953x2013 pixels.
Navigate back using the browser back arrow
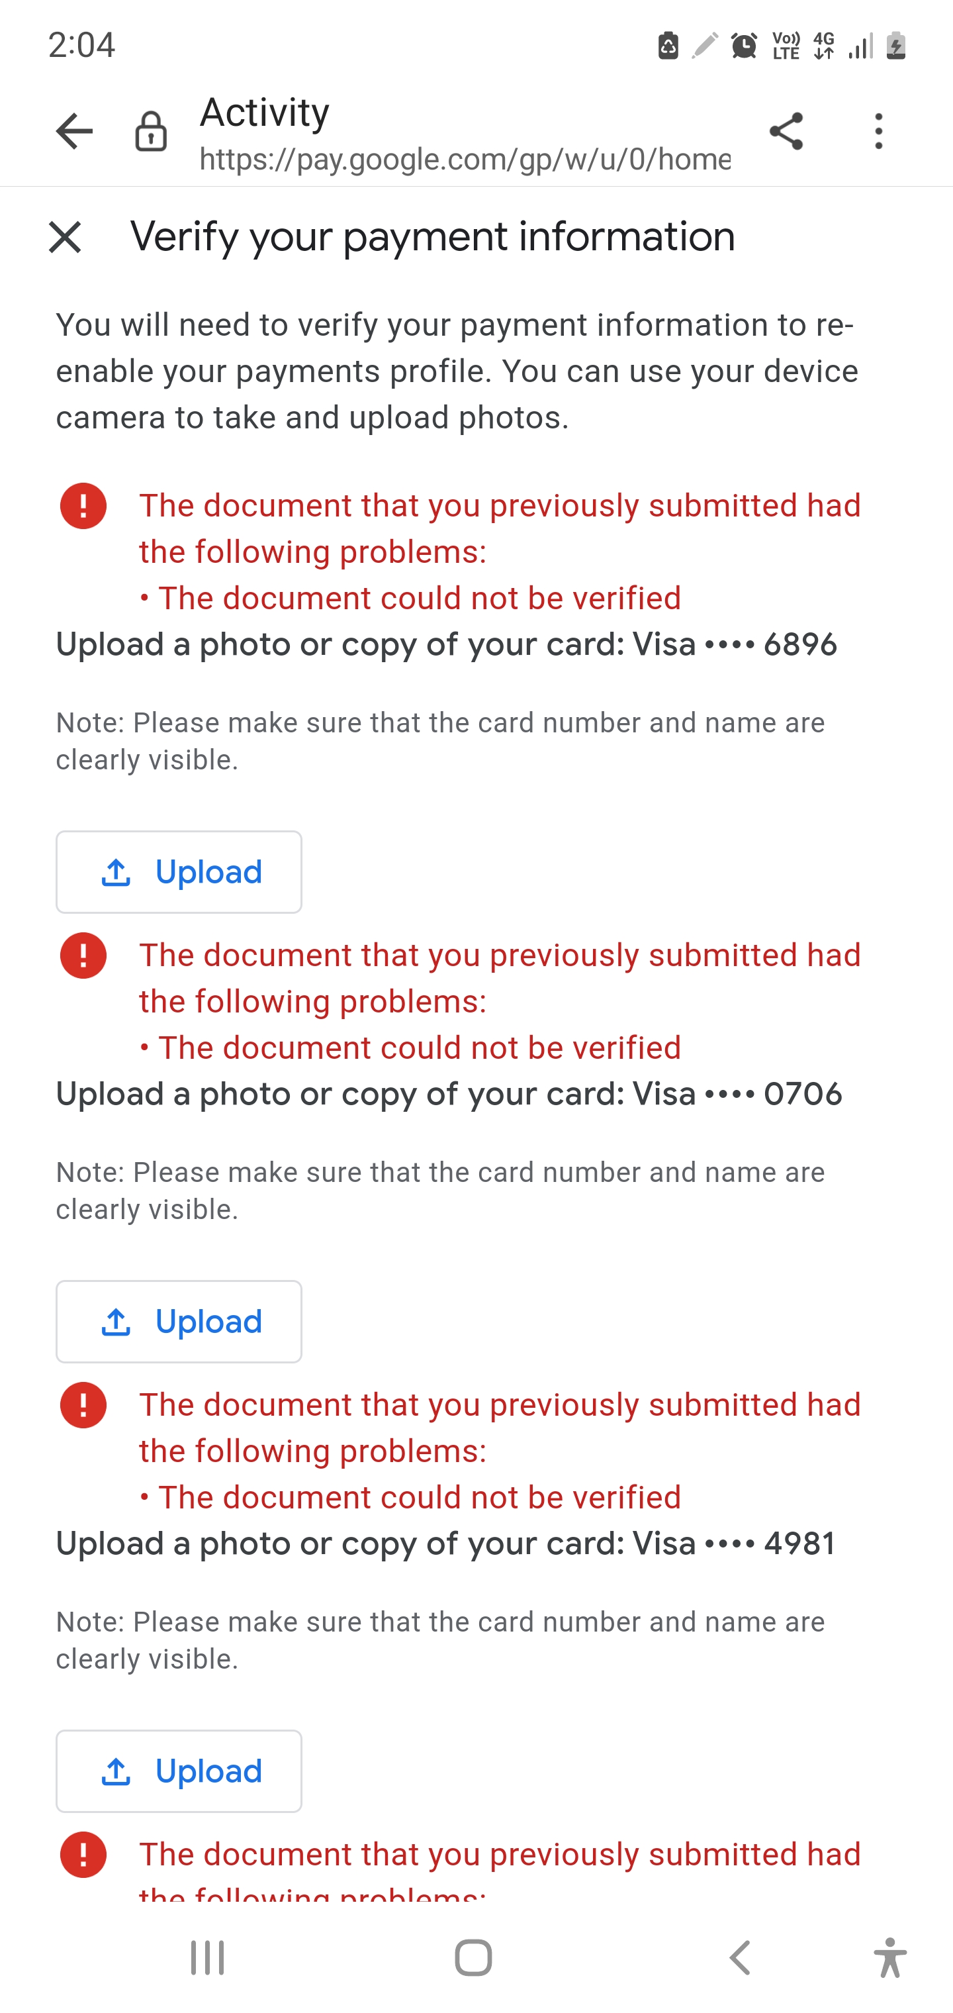click(73, 131)
